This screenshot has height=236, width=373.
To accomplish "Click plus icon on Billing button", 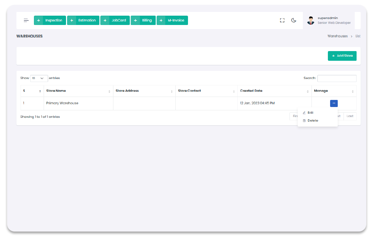I will [135, 21].
